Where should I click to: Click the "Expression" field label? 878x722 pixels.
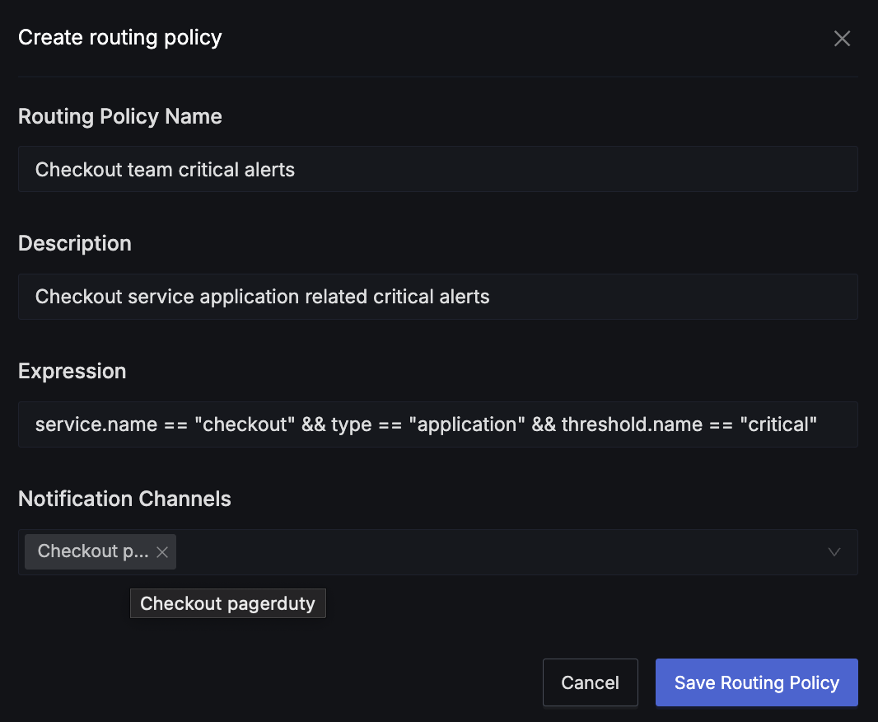(72, 372)
